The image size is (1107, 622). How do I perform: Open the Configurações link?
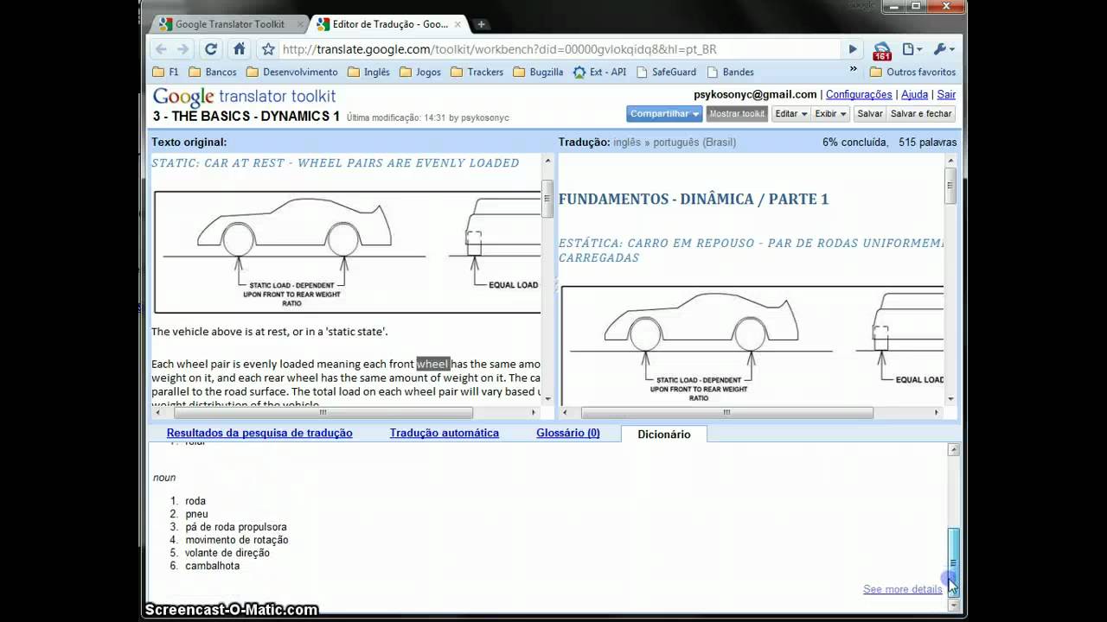[858, 95]
